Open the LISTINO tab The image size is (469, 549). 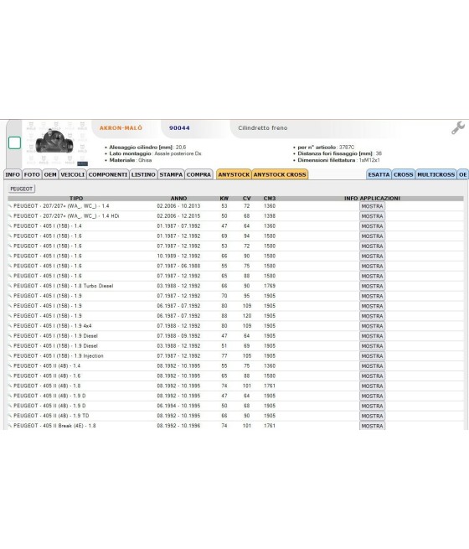click(x=143, y=174)
